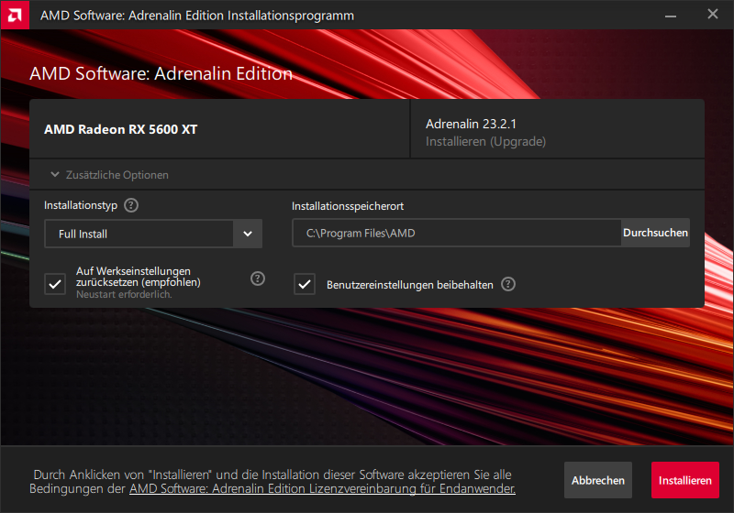Viewport: 734px width, 513px height.
Task: Click Durchsuchen to browse install location
Action: tap(655, 233)
